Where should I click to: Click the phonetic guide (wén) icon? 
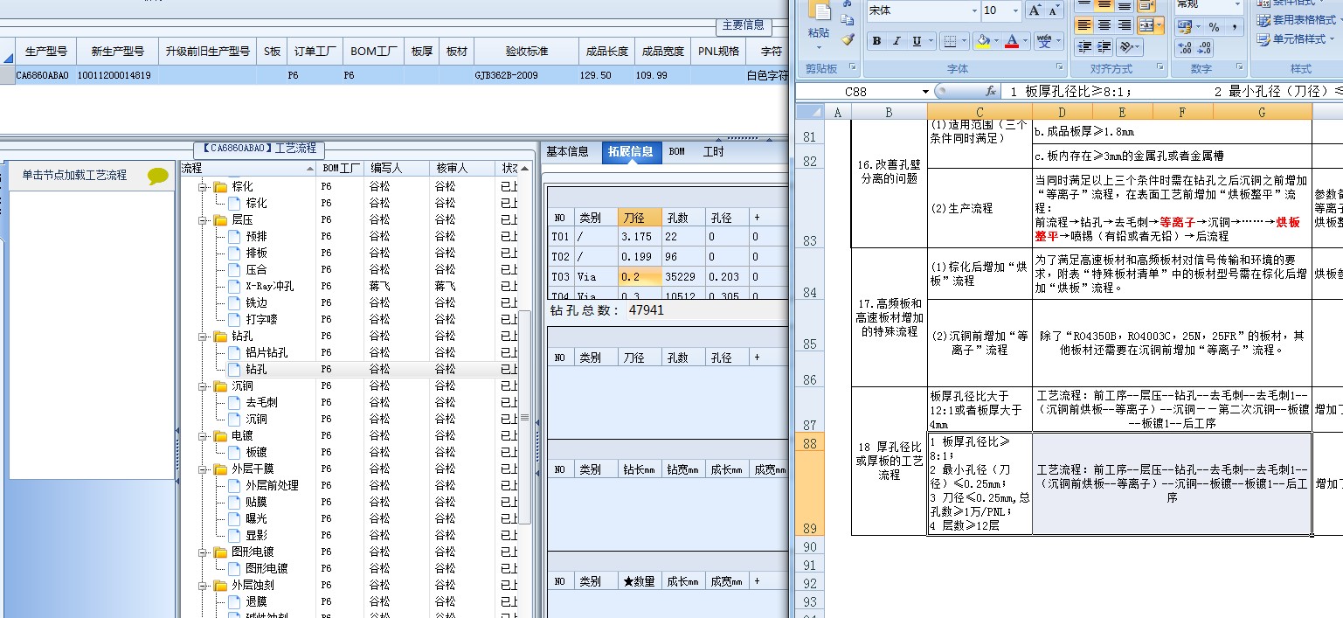click(1044, 41)
